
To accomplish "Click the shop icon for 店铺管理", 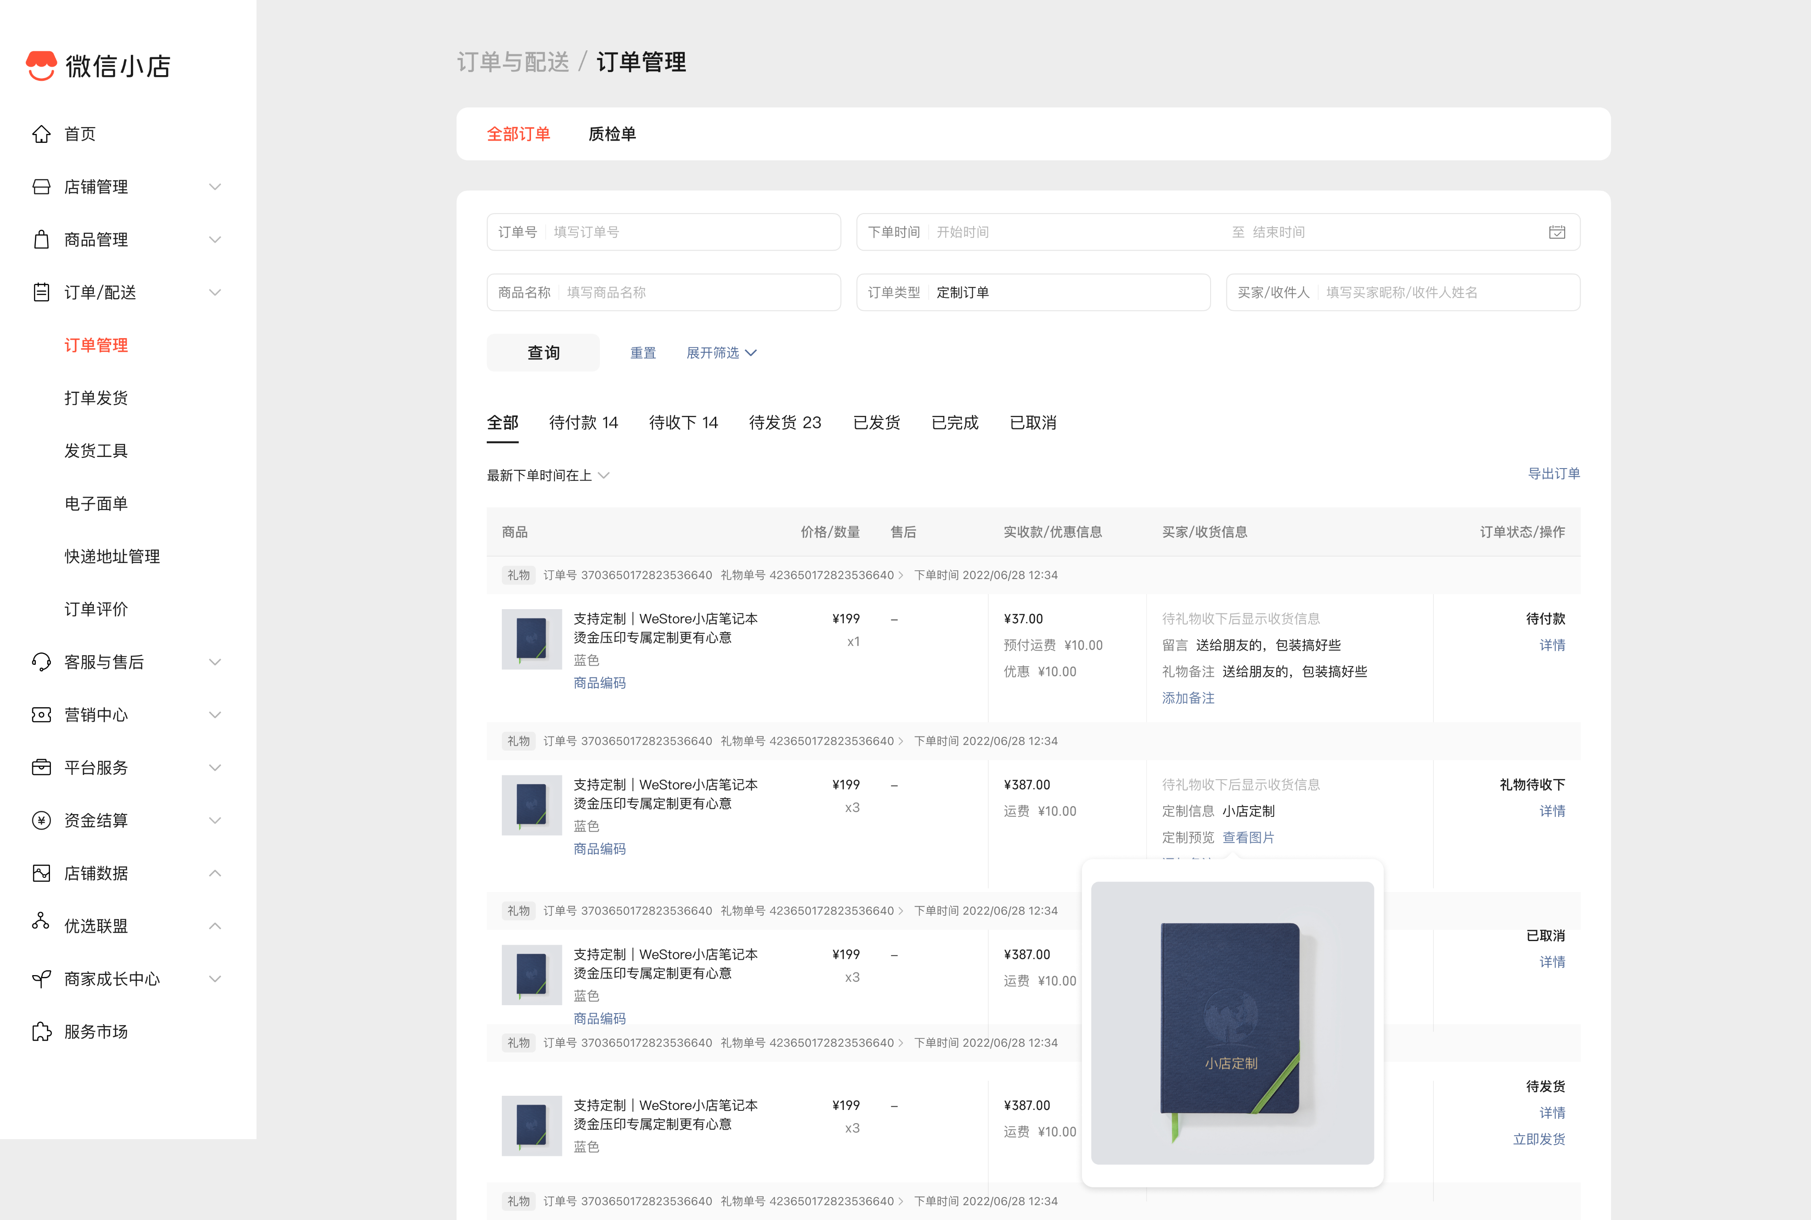I will point(41,187).
